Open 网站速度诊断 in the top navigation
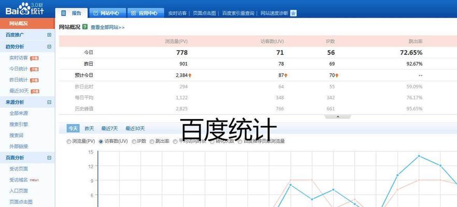Screen dimensions: 457x207 [x=274, y=13]
